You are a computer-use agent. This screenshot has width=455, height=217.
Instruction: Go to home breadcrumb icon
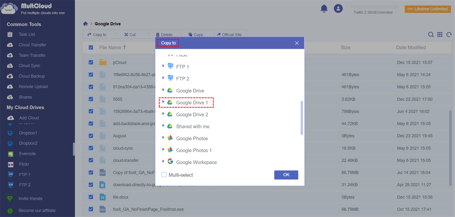(x=86, y=24)
